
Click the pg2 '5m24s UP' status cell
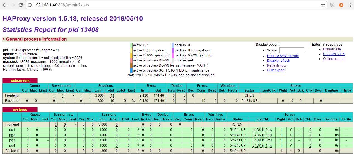coord(238,135)
